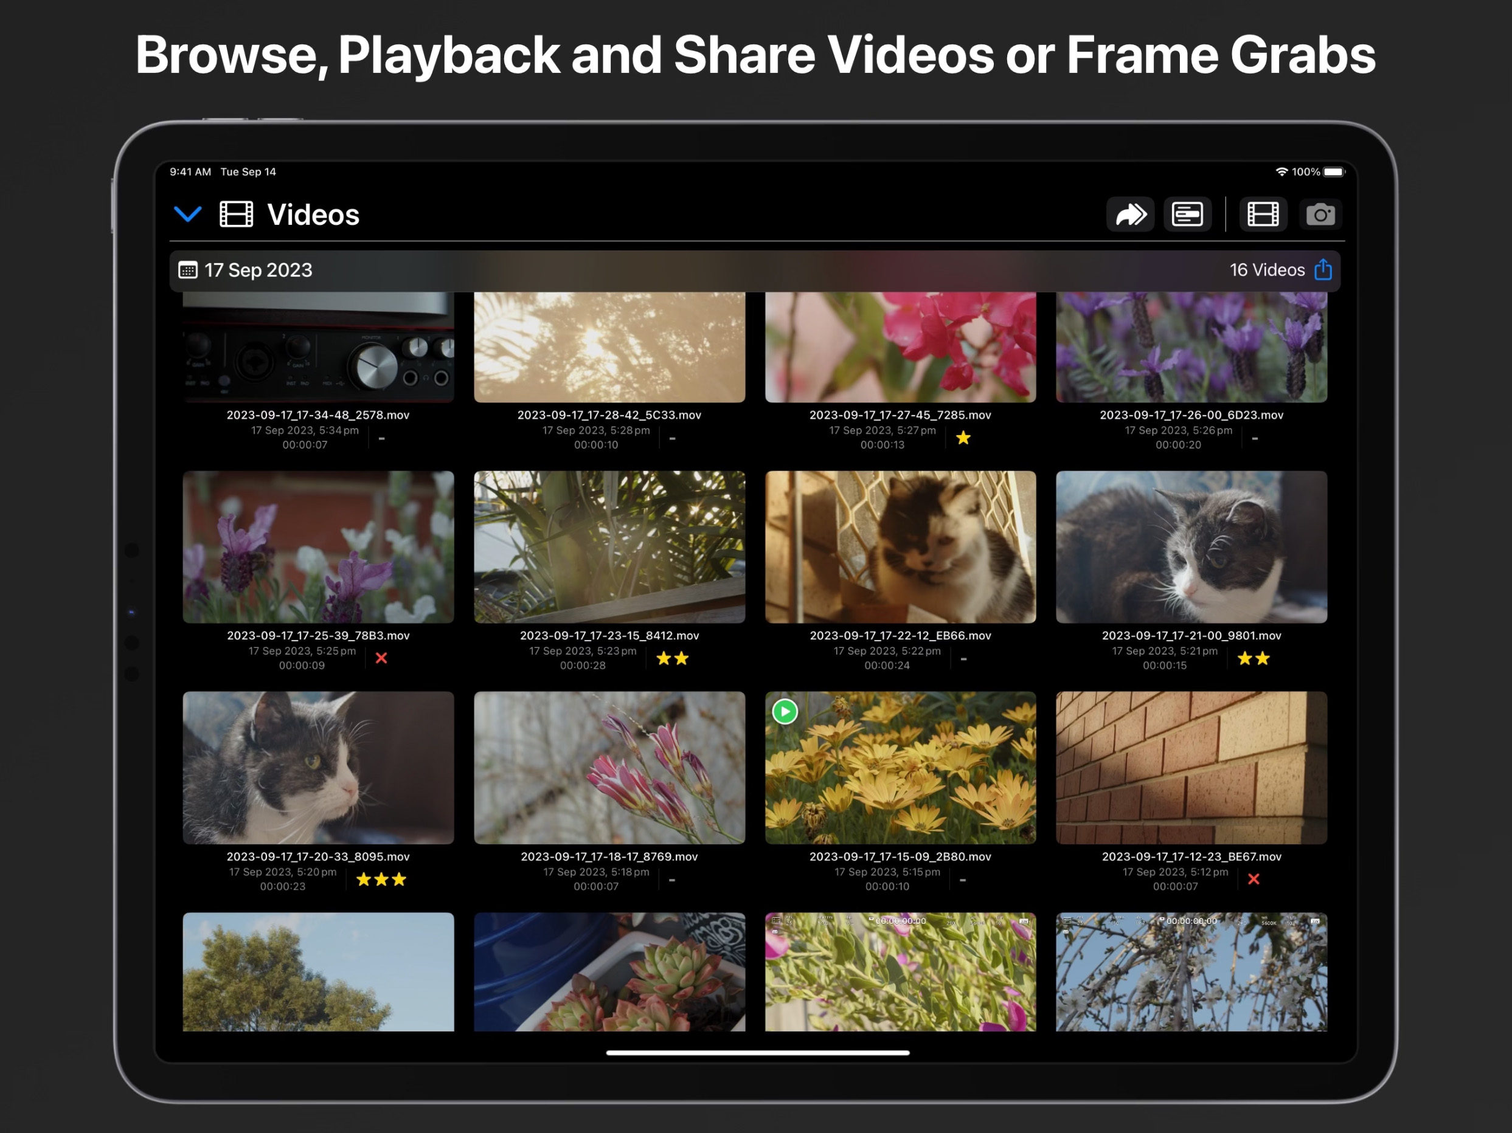Open the sunlit palm leaves thumbnail 8412.mov
The height and width of the screenshot is (1133, 1512).
coord(609,547)
